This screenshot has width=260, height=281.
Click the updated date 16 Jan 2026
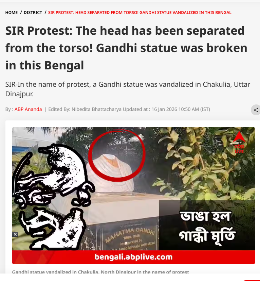coord(165,109)
